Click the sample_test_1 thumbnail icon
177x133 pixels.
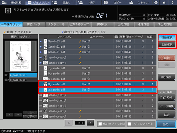[45, 106]
